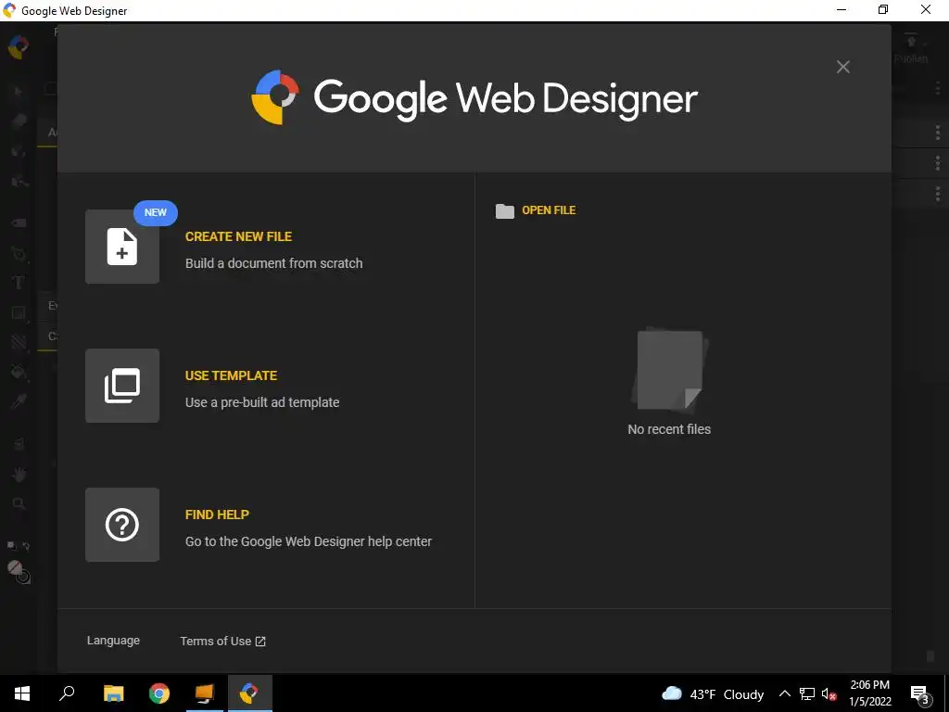Screen dimensions: 949x712
Task: Click the "No recent files" text
Action: tap(669, 429)
